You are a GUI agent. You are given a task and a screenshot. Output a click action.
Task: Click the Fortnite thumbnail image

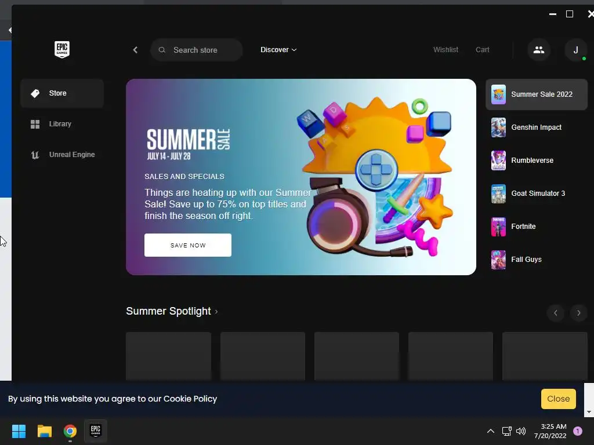pos(498,227)
